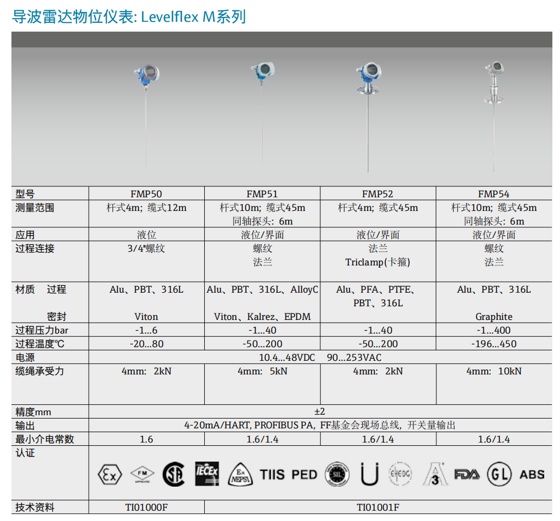Click the "Viton、Kalrez、EPDM" seal text
Image resolution: width=560 pixels, height=521 pixels.
263,317
